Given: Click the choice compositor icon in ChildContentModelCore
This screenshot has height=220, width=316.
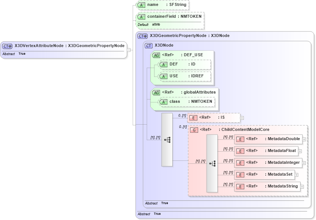Looking at the screenshot, I should pyautogui.click(x=212, y=163).
